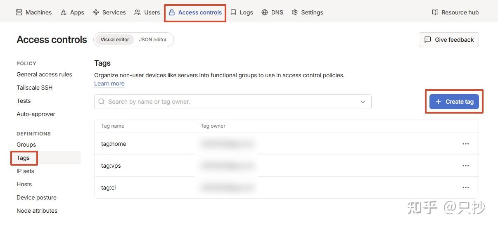
Task: Switch to Visual editor mode
Action: (115, 40)
